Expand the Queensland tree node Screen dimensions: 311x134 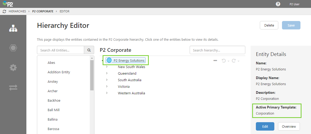coord(107,73)
